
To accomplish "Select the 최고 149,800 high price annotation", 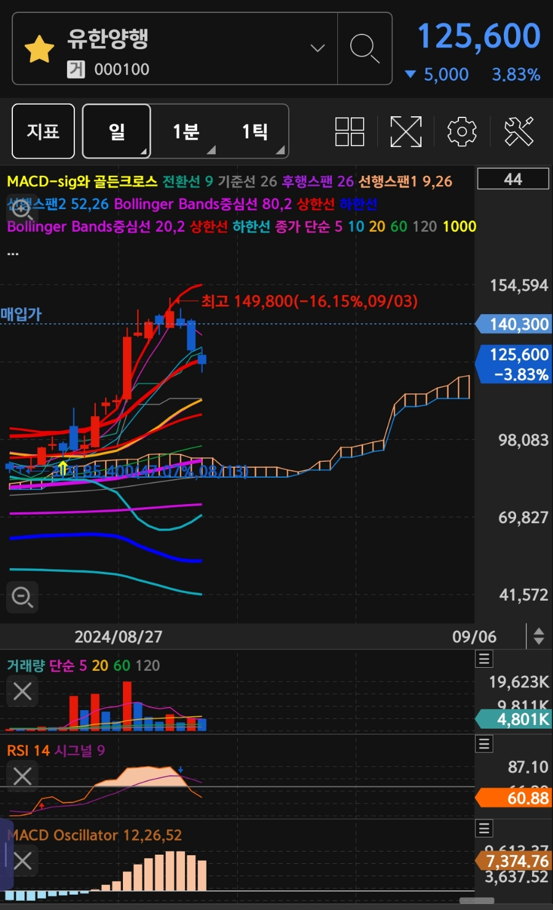I will pyautogui.click(x=310, y=301).
